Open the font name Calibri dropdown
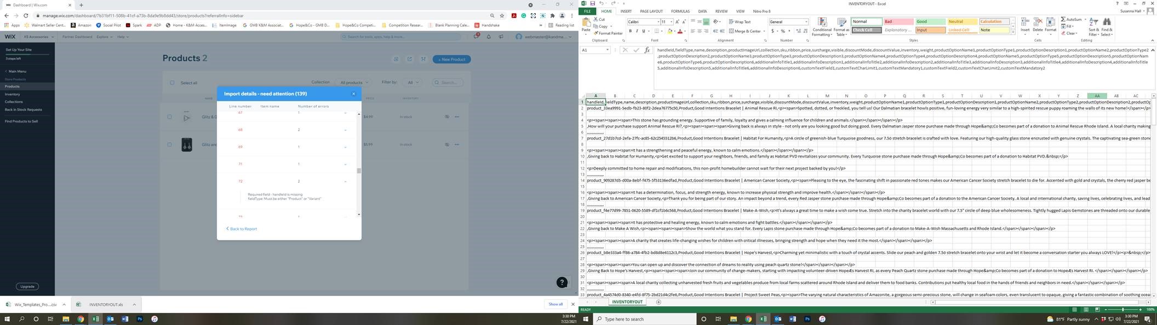This screenshot has width=1157, height=325. pos(658,22)
